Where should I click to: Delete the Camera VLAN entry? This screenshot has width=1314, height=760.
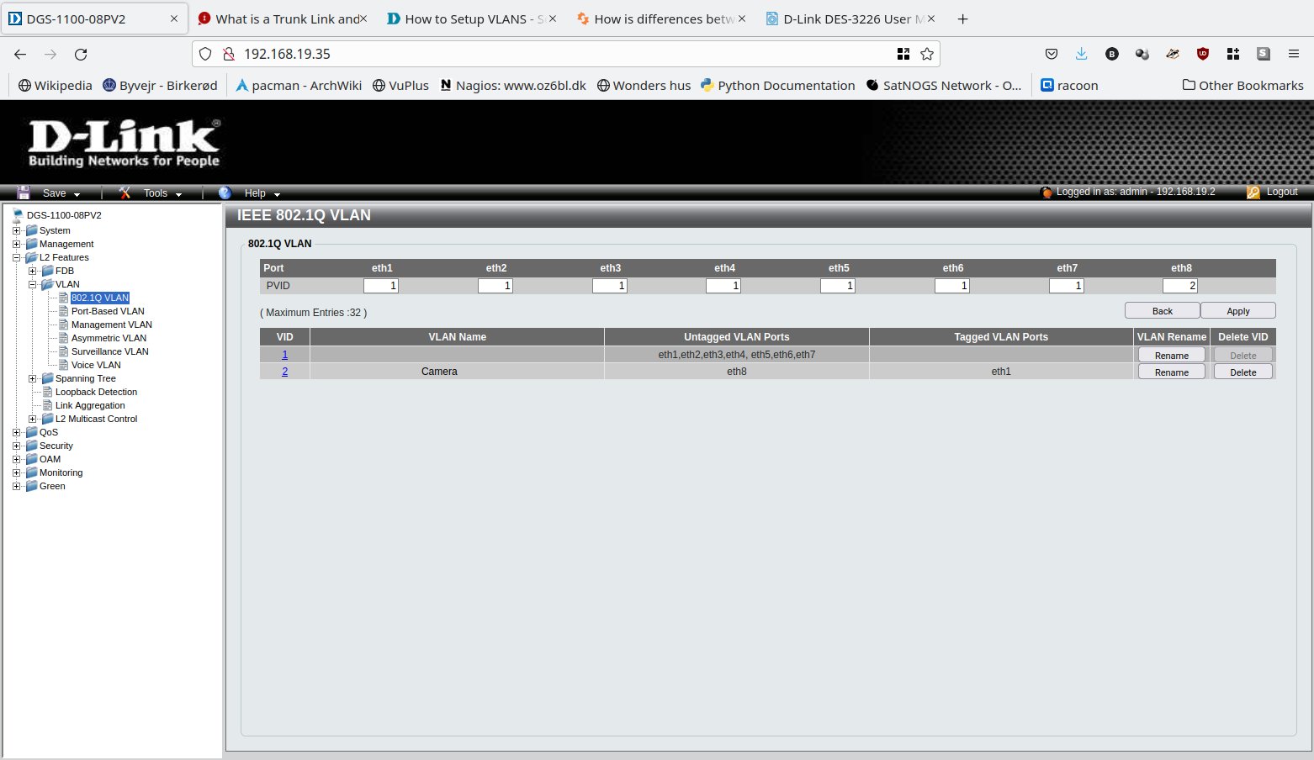click(1242, 372)
